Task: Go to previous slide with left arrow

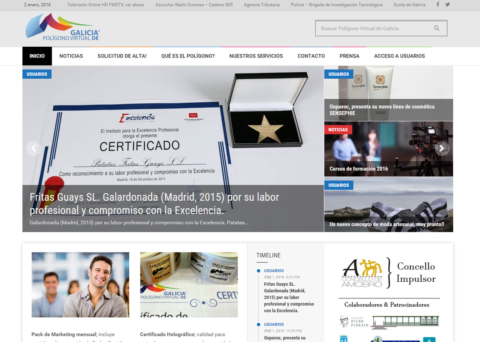Action: pos(33,149)
